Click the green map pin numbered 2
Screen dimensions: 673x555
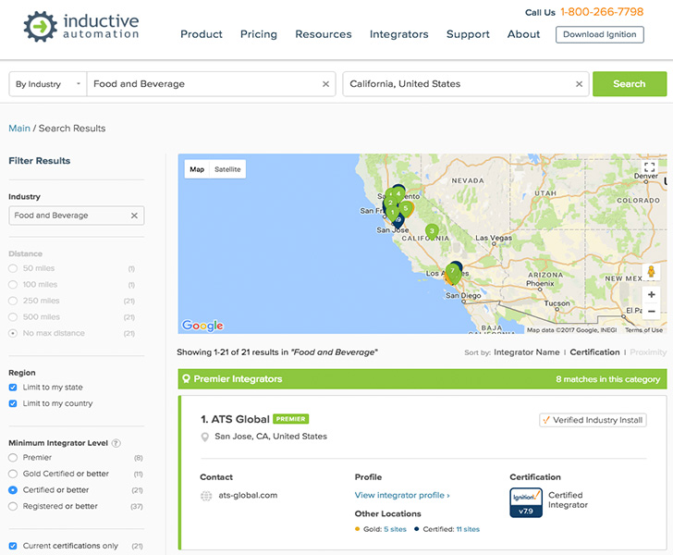click(x=390, y=203)
